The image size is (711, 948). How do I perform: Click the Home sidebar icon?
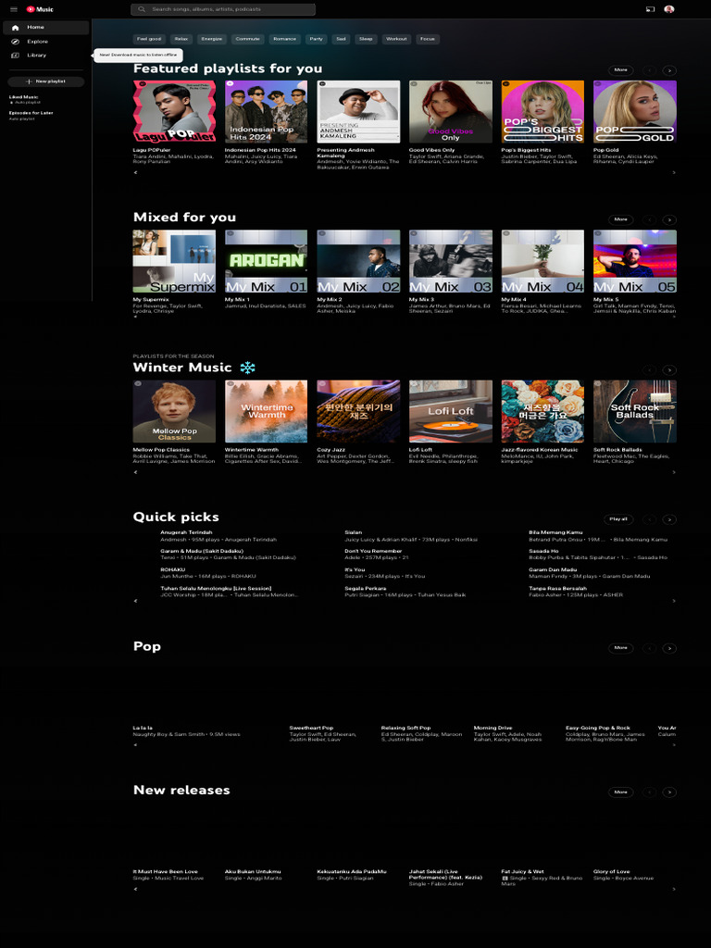(15, 28)
